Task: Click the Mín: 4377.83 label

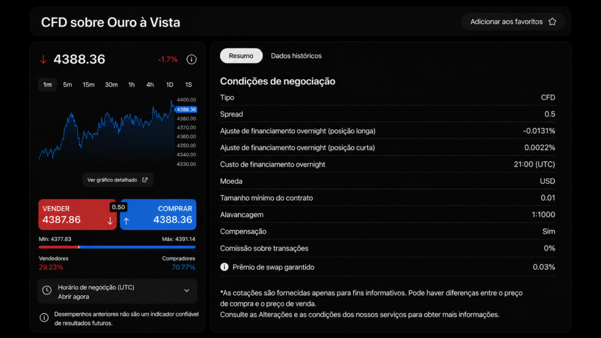Action: pos(55,239)
